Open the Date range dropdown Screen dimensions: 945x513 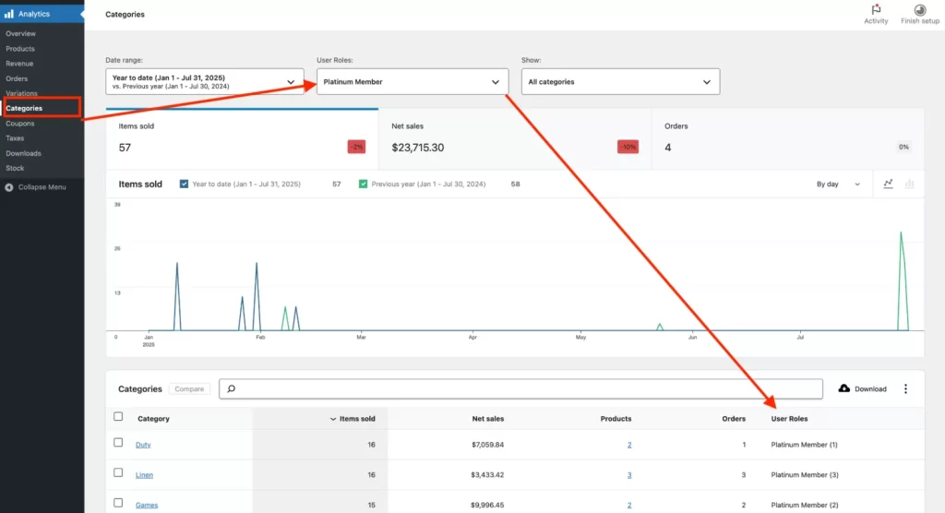coord(204,82)
